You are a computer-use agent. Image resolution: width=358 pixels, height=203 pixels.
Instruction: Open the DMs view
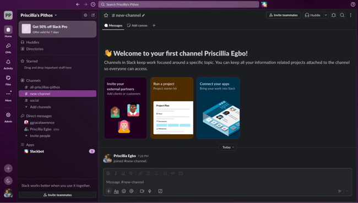point(8,48)
